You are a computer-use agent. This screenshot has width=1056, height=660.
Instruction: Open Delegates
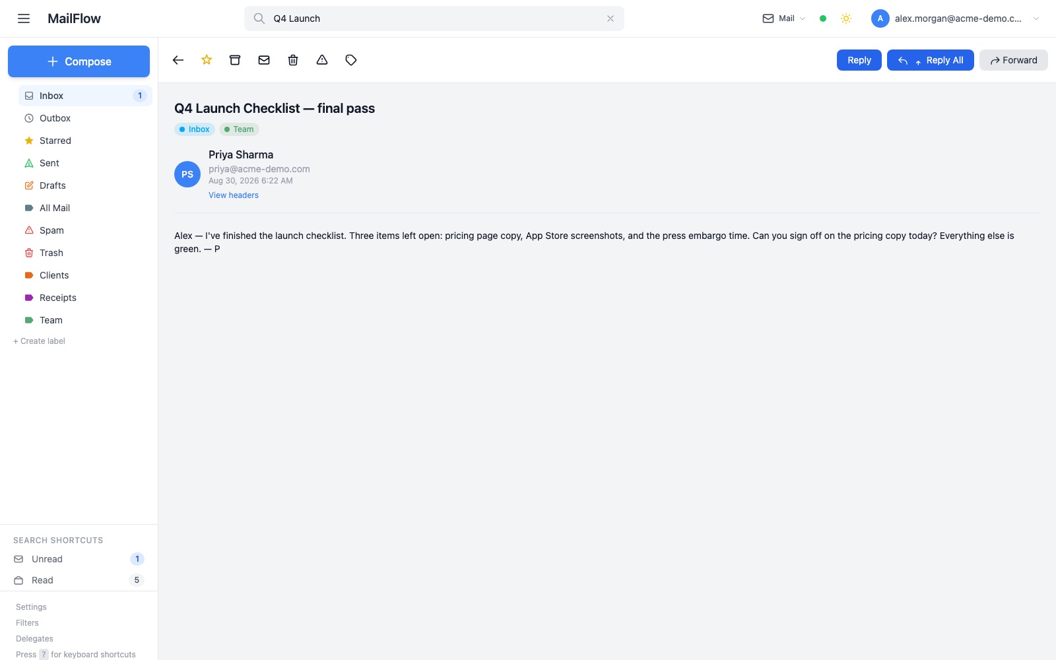click(34, 639)
